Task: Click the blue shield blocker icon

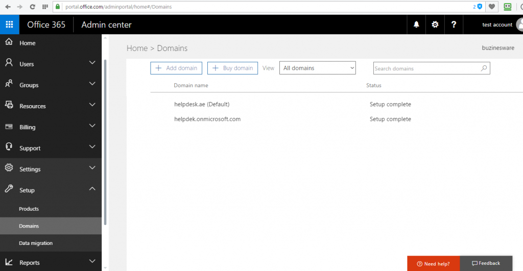Action: (480, 7)
